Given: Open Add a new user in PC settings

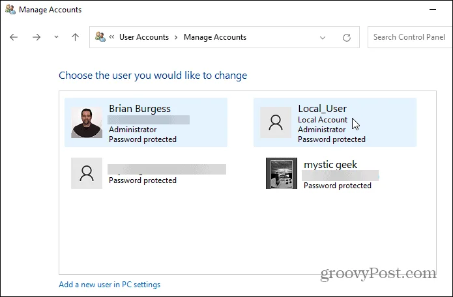Looking at the screenshot, I should coord(110,285).
